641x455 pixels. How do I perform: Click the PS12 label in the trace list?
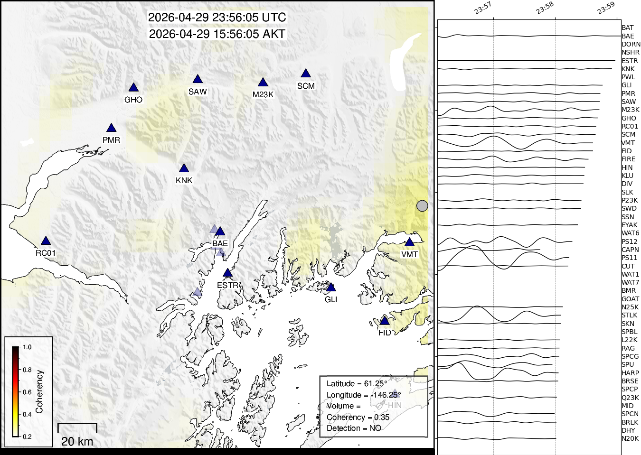tap(630, 241)
